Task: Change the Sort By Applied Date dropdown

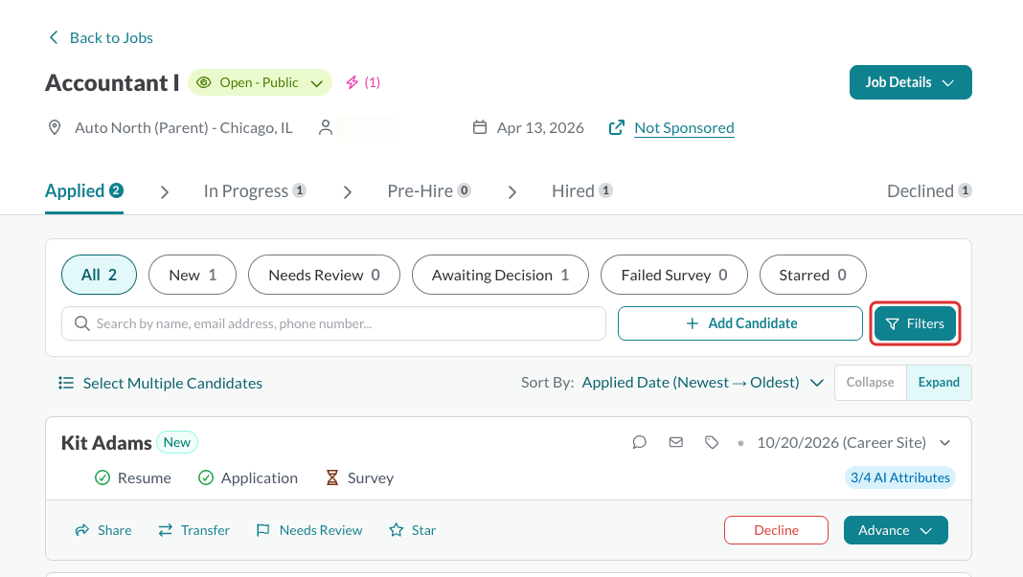Action: pos(702,383)
